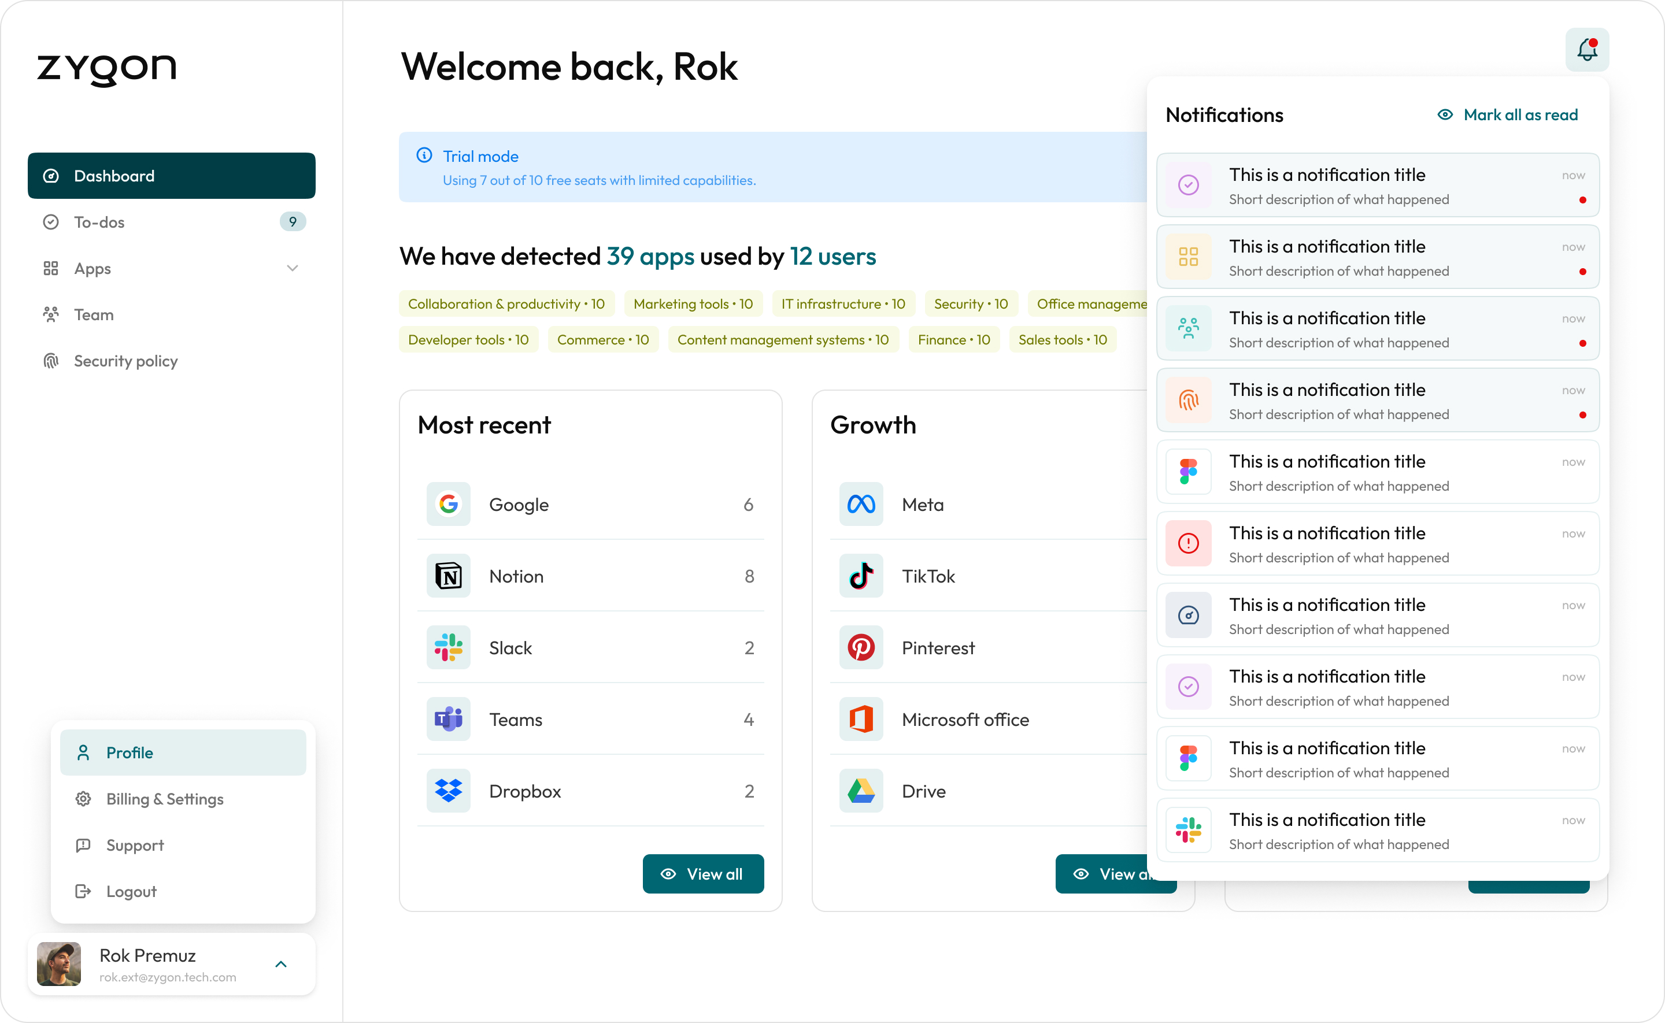Click the notification bell icon
The width and height of the screenshot is (1665, 1023).
click(1586, 49)
